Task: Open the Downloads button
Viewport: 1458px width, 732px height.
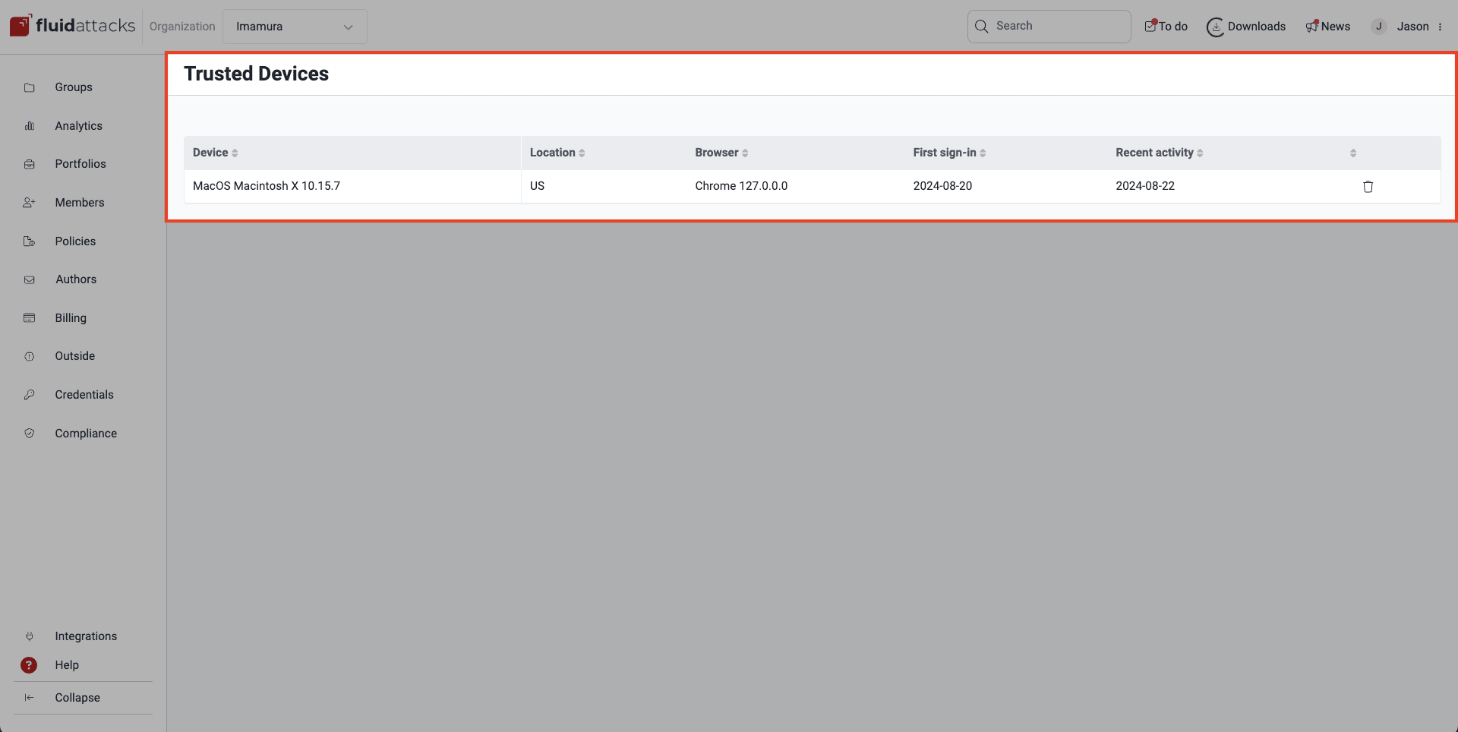Action: (1246, 27)
